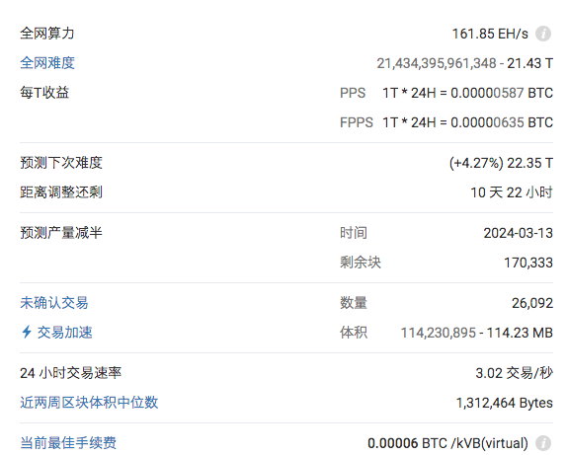Click the lightning bolt icon before 交易加速
The image size is (567, 455).
pyautogui.click(x=27, y=332)
